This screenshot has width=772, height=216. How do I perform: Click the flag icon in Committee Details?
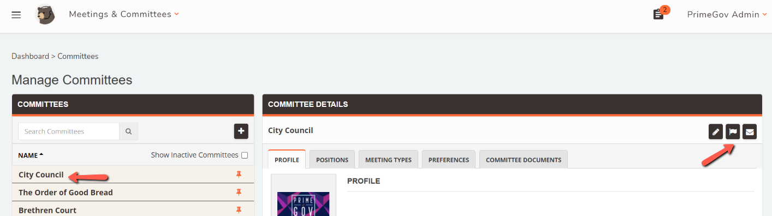click(733, 131)
